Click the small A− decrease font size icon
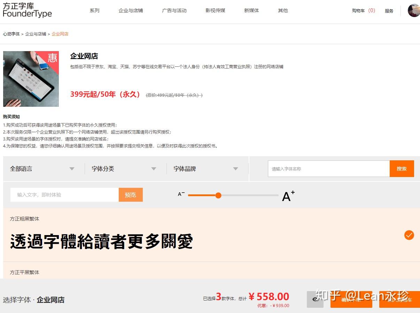The width and height of the screenshot is (420, 313). click(181, 194)
